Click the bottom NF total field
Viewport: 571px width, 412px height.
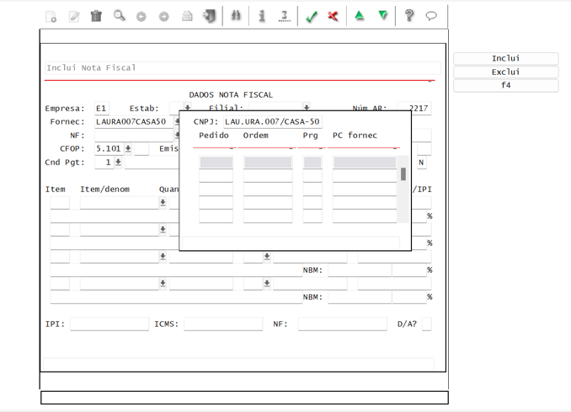coord(342,324)
